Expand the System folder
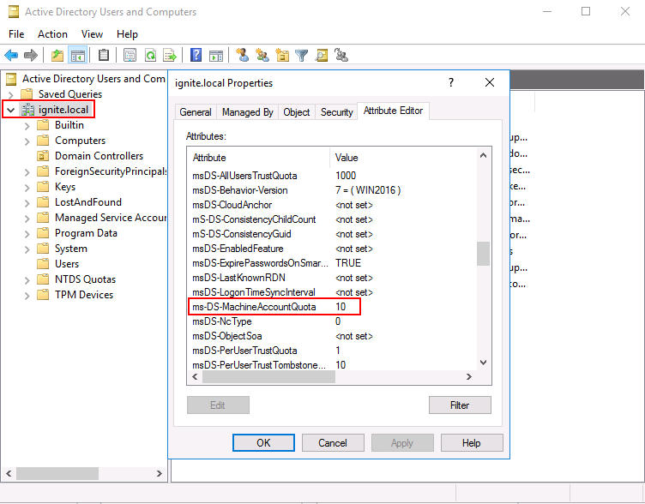The width and height of the screenshot is (645, 504). [27, 249]
